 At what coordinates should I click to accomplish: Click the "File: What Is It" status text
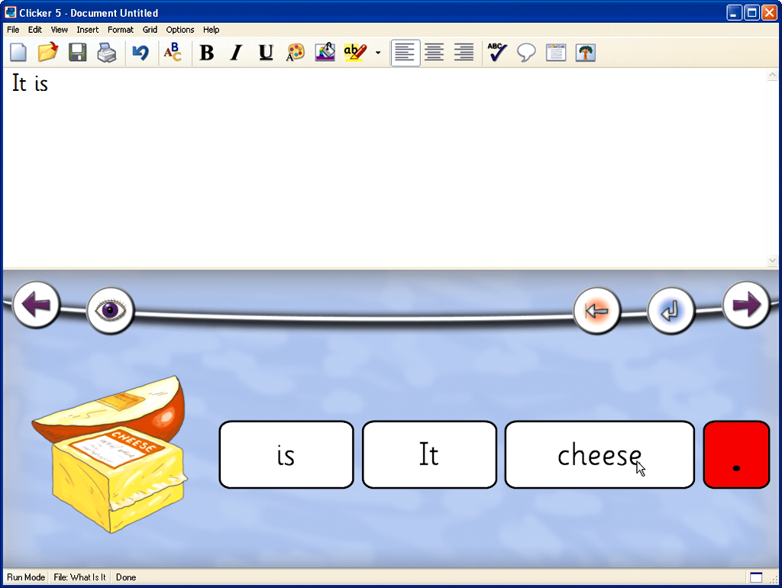(x=79, y=577)
